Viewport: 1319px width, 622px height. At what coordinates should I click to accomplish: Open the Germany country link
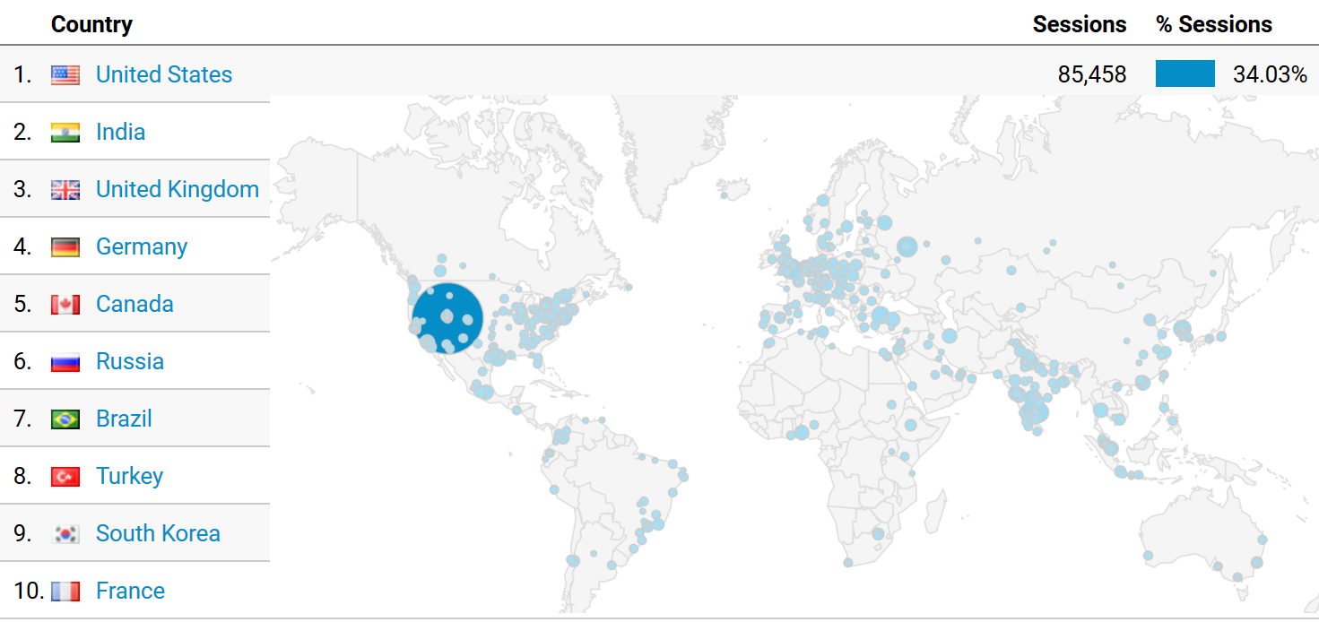point(142,246)
